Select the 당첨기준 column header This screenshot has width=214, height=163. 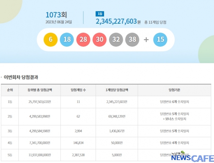(x=174, y=90)
